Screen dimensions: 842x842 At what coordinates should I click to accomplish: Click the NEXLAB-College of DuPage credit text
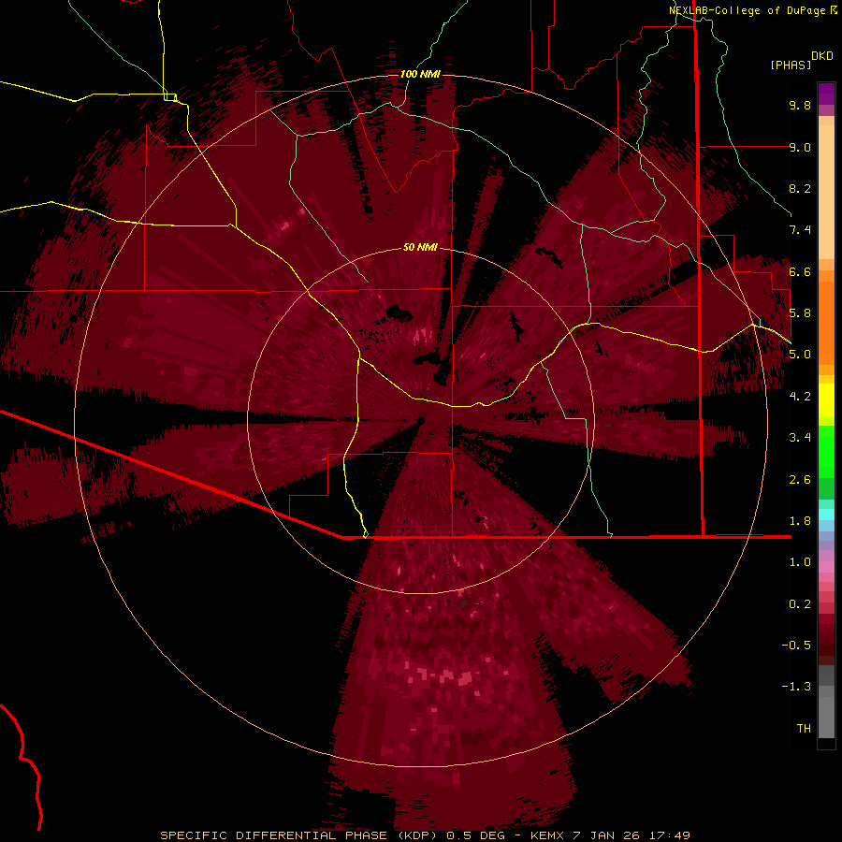click(748, 10)
